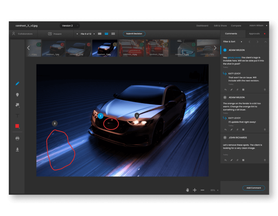Open the Filter & Sort options

click(x=230, y=41)
